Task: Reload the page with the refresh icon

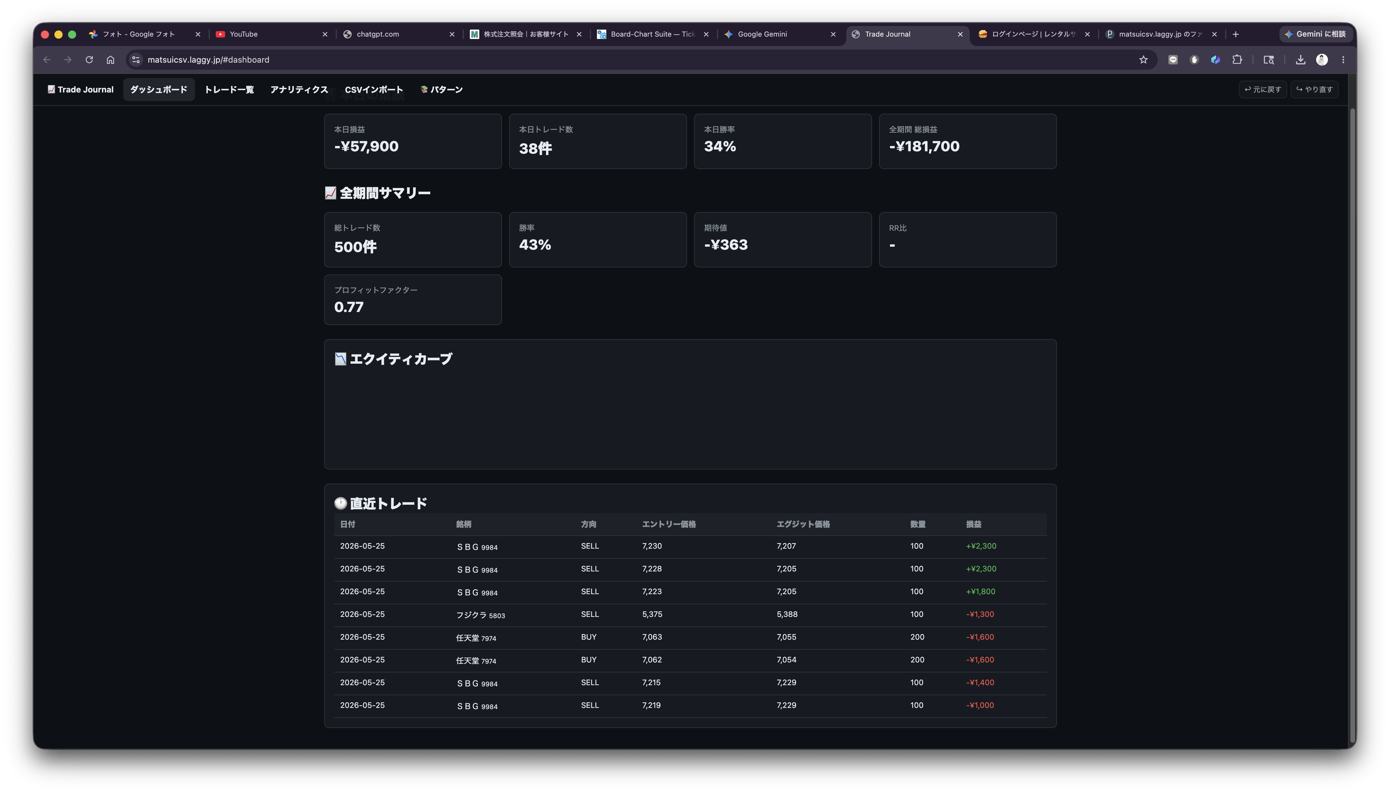Action: click(x=89, y=60)
